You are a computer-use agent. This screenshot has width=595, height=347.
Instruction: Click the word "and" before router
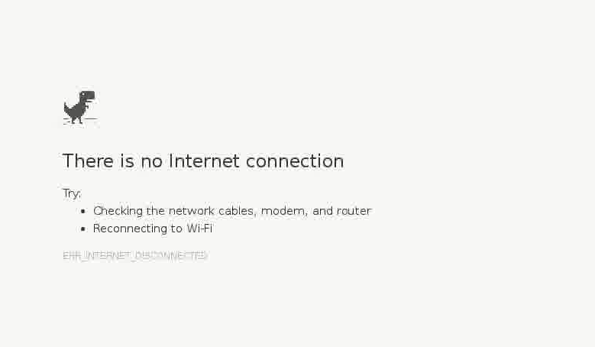coord(322,211)
